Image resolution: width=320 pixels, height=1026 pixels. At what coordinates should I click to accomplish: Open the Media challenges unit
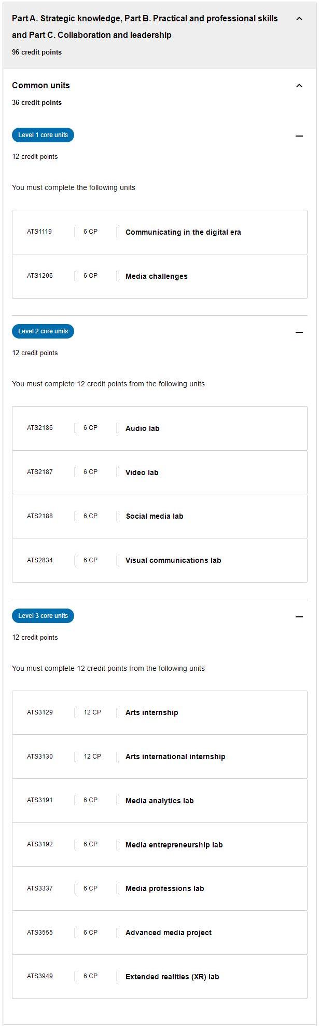160,276
